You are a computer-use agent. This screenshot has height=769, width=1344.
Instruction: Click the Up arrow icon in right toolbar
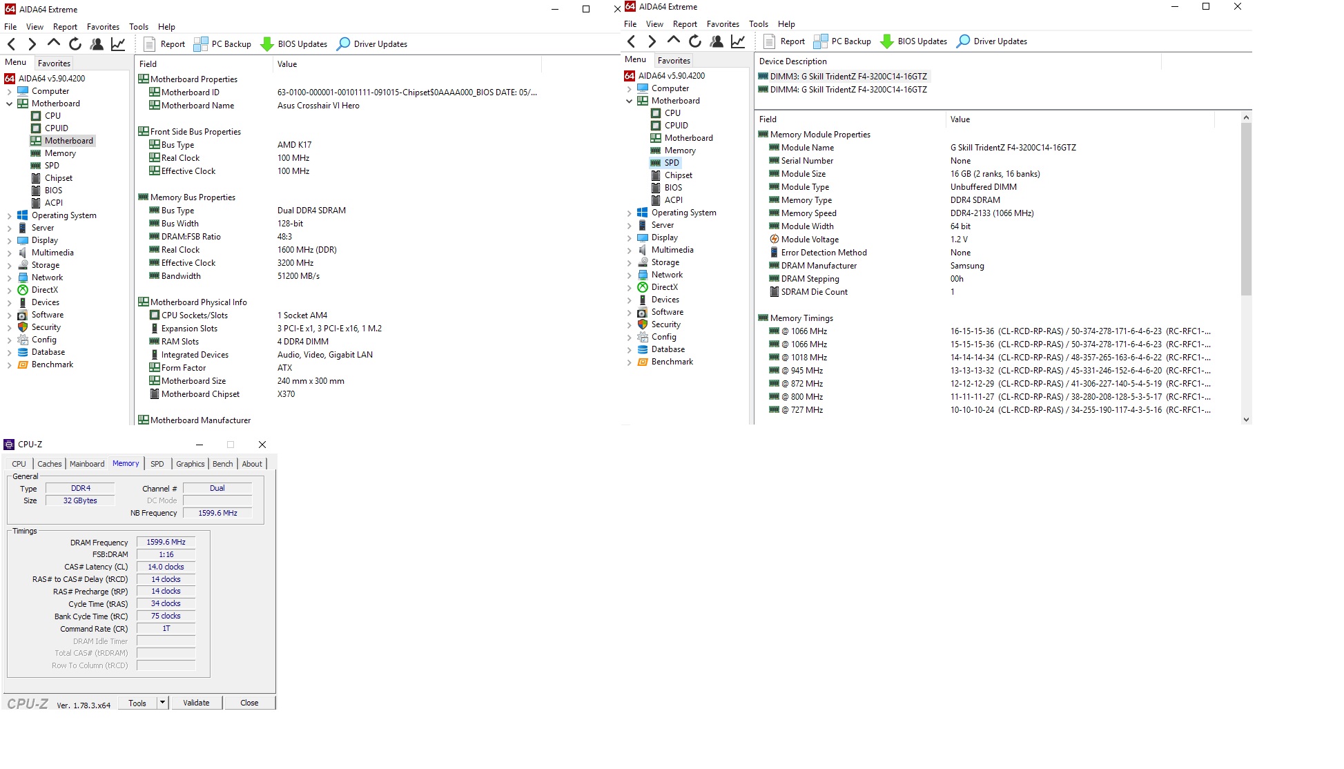[674, 41]
